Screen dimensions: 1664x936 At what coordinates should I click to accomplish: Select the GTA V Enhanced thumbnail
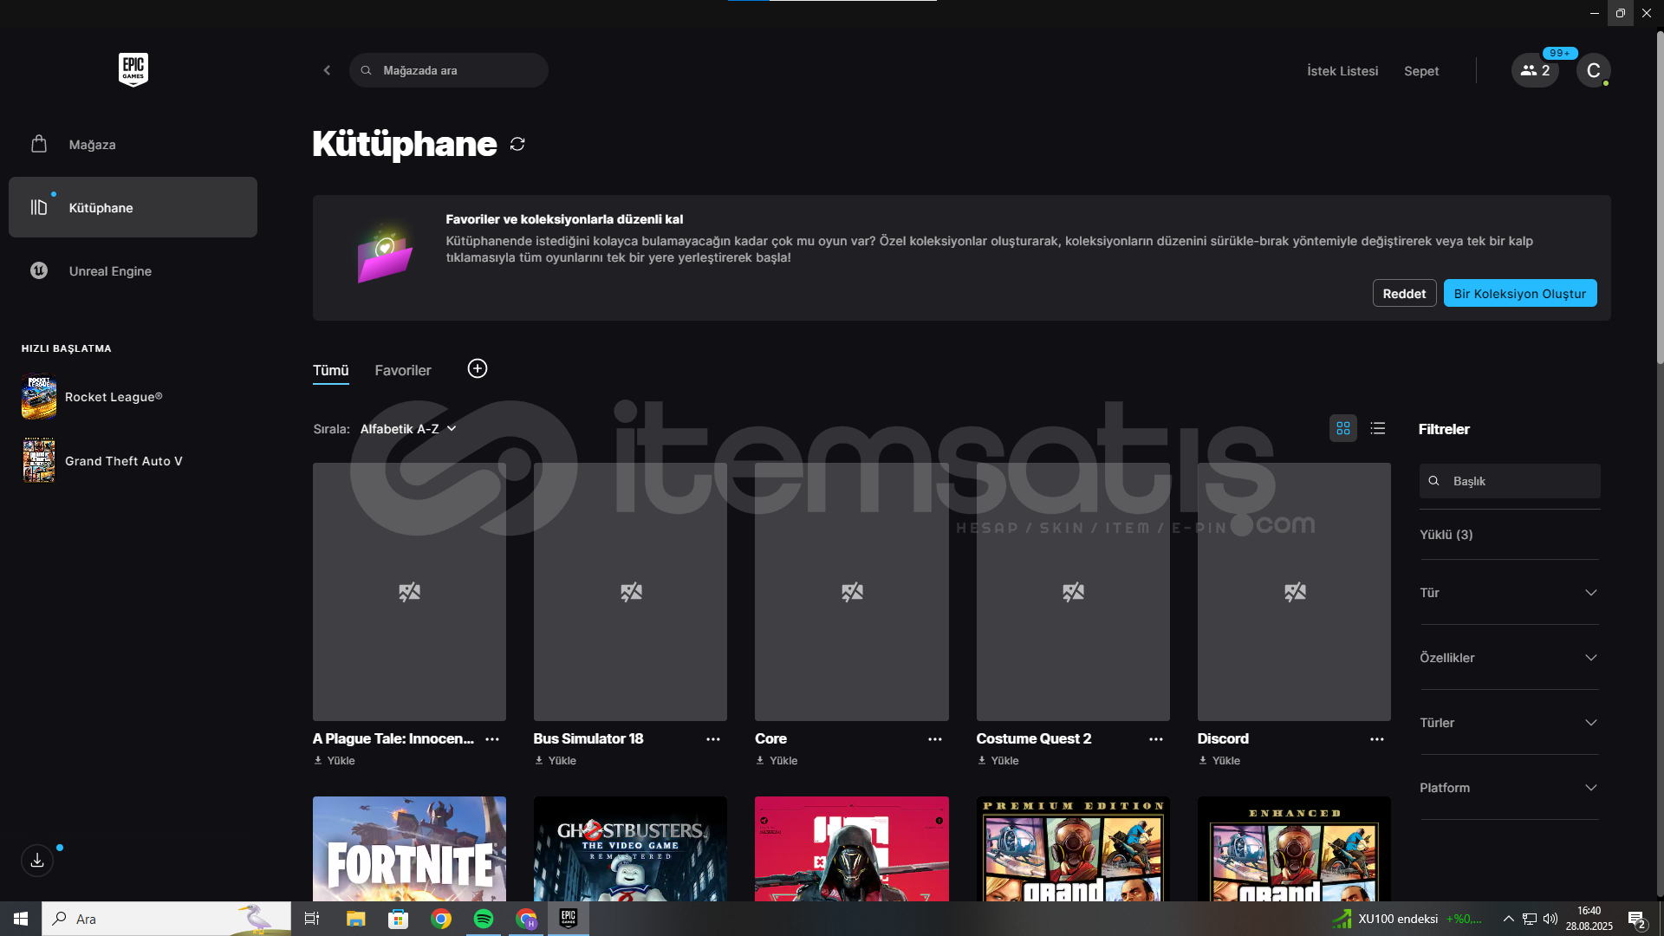[1294, 848]
